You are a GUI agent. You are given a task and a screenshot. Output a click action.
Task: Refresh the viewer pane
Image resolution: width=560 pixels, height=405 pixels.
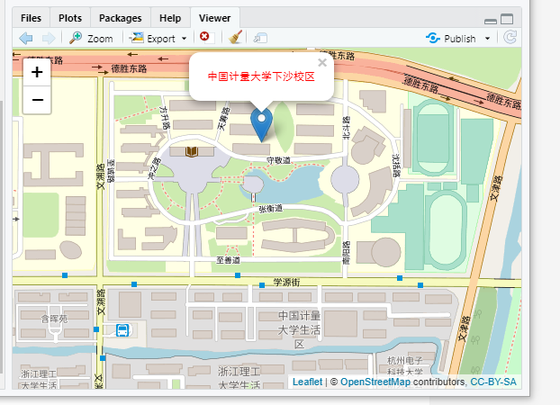(510, 37)
